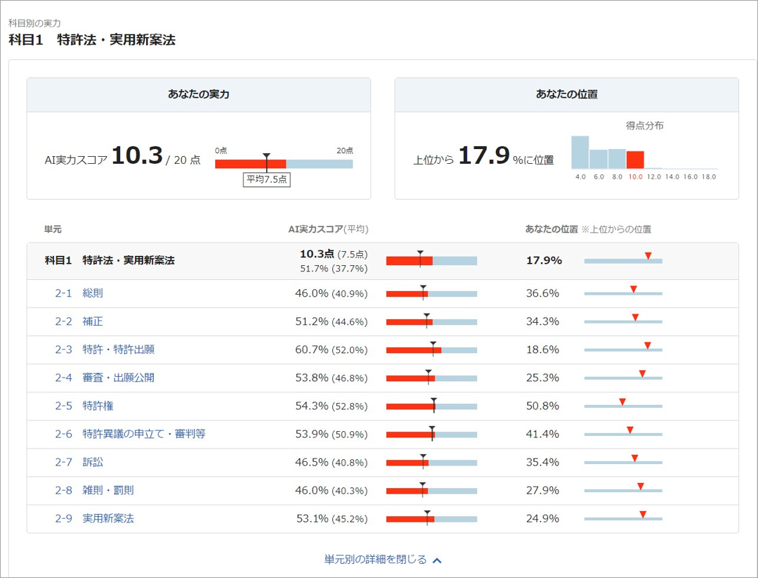Click the chevron beside 単元別の詳細を閉じる
This screenshot has width=758, height=578.
(437, 560)
